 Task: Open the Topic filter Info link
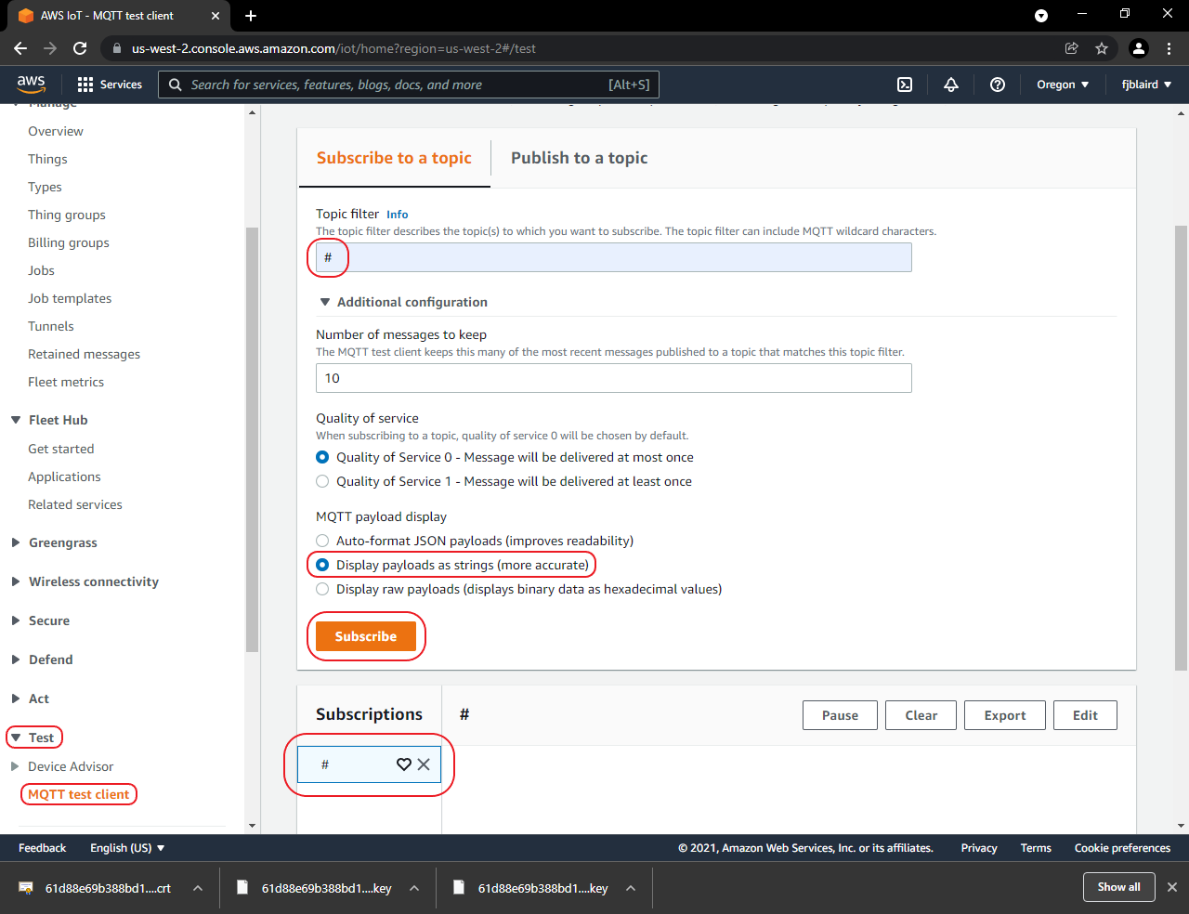397,214
